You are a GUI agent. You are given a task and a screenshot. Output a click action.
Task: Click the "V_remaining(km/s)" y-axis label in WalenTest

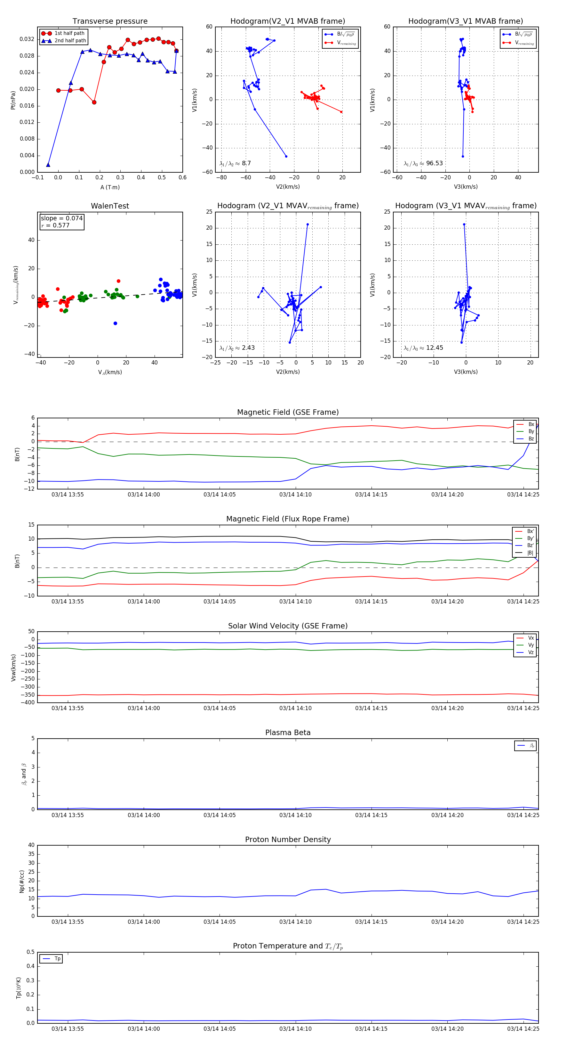[16, 285]
